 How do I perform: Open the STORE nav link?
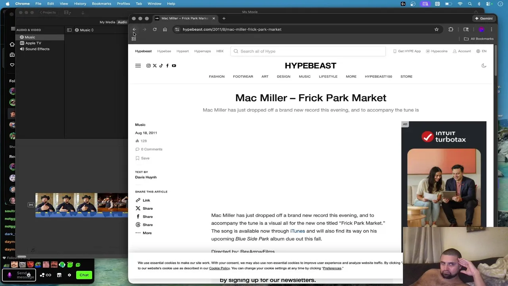[406, 77]
